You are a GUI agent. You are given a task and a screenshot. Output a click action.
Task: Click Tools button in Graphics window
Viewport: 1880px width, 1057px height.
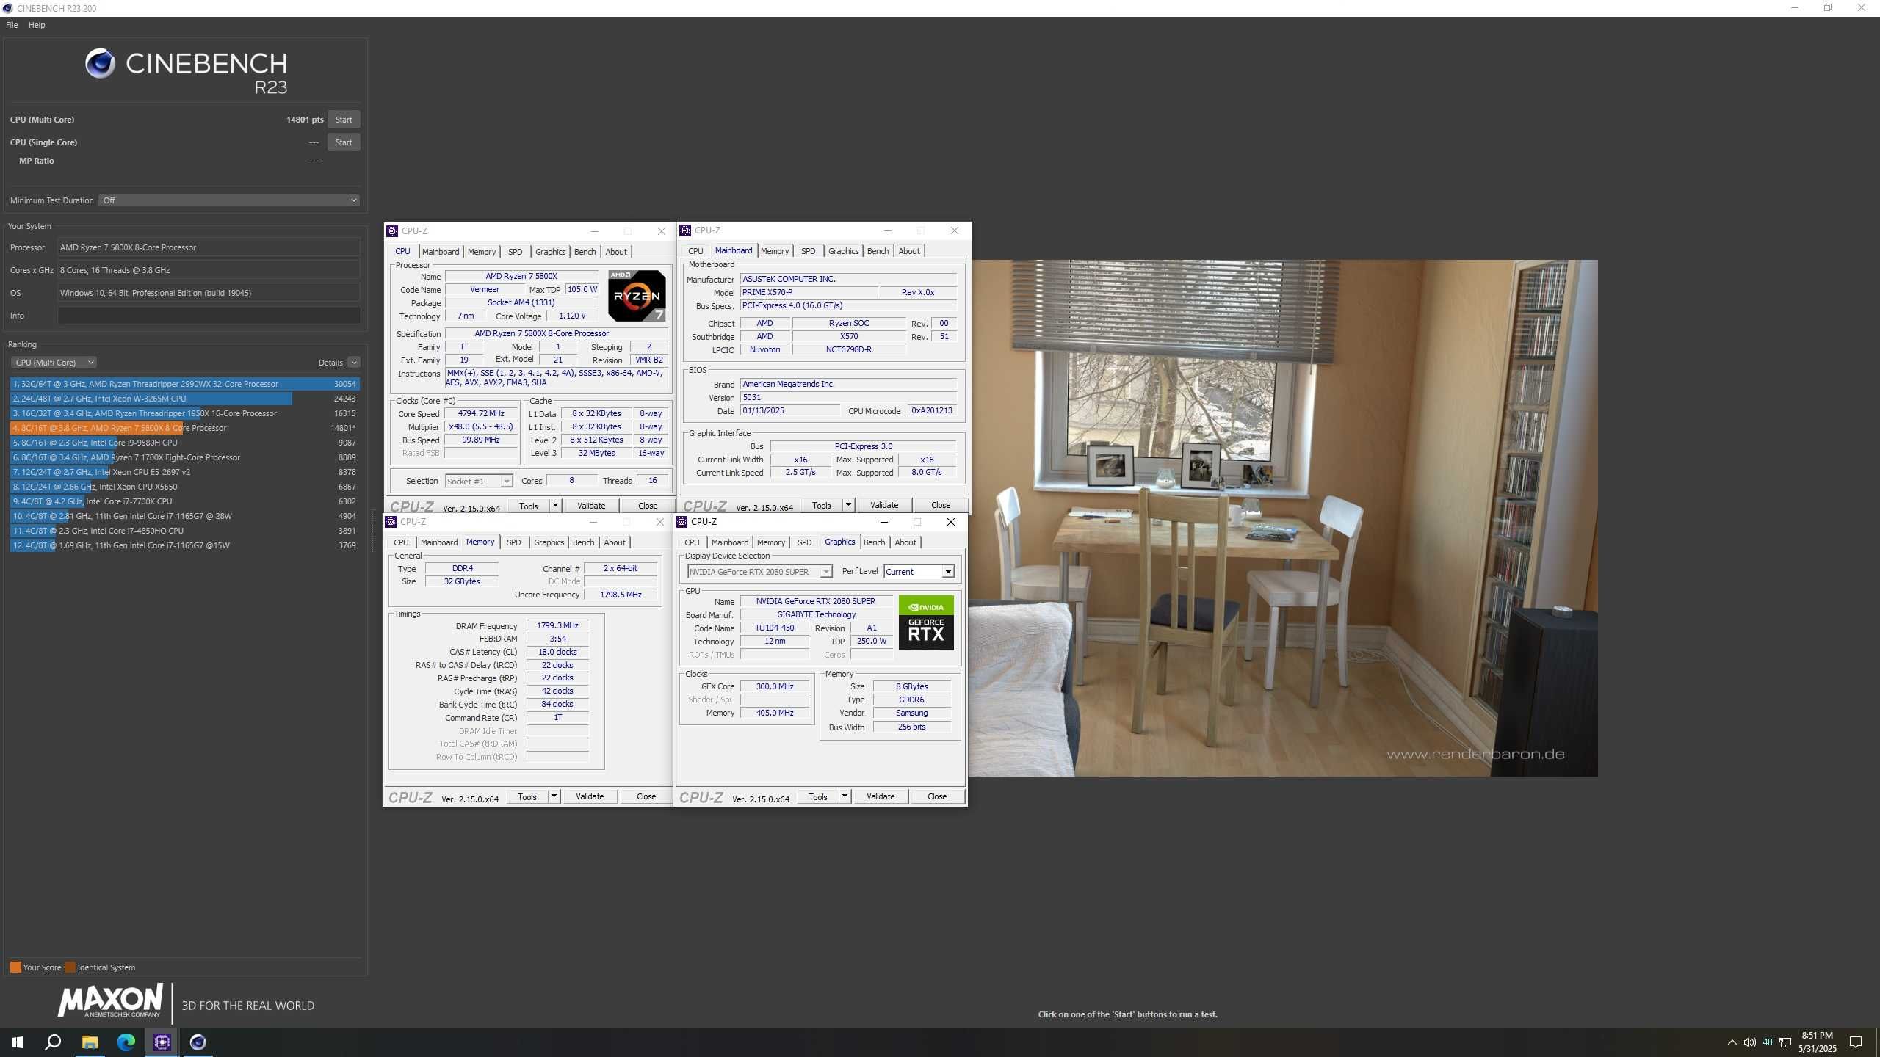pyautogui.click(x=817, y=796)
